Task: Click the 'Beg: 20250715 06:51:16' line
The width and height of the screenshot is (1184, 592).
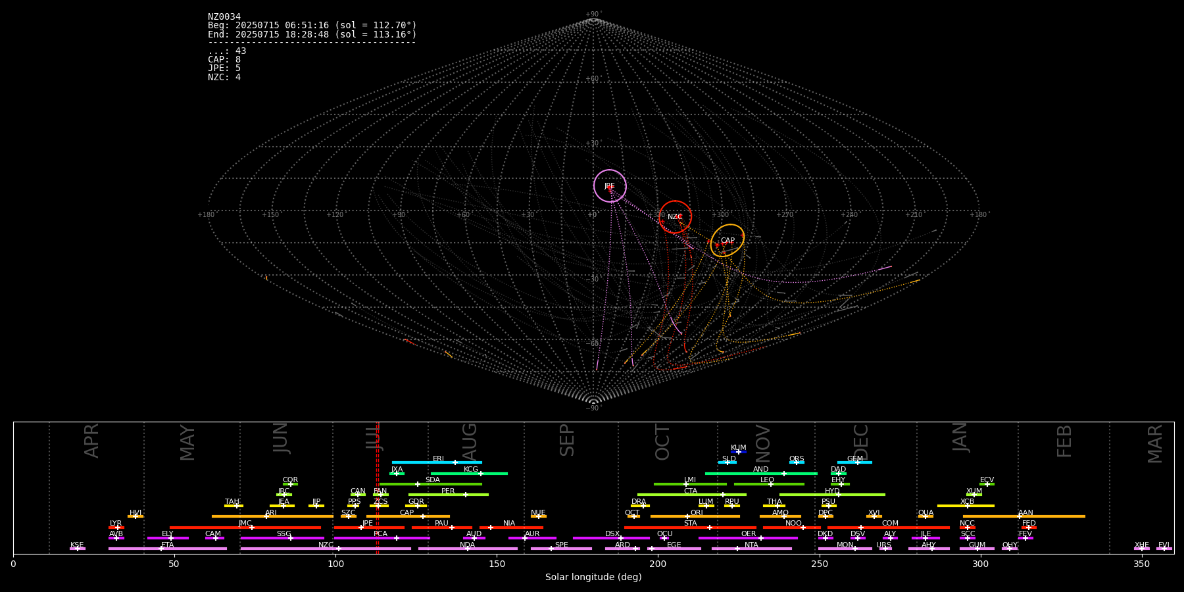Action: [x=312, y=25]
